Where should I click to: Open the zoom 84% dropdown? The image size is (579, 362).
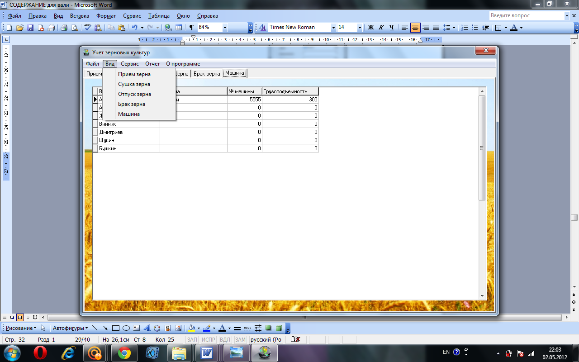(x=225, y=28)
